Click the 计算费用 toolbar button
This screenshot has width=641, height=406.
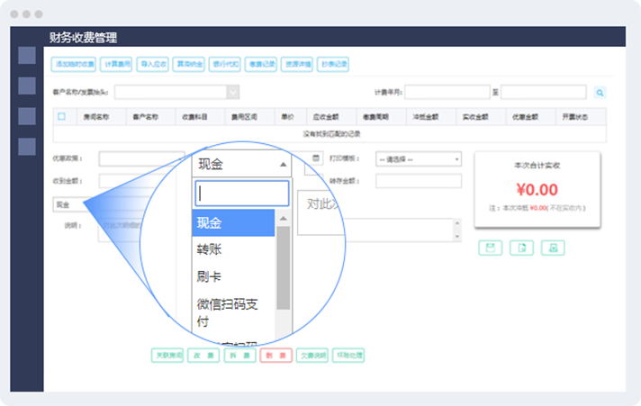click(116, 64)
